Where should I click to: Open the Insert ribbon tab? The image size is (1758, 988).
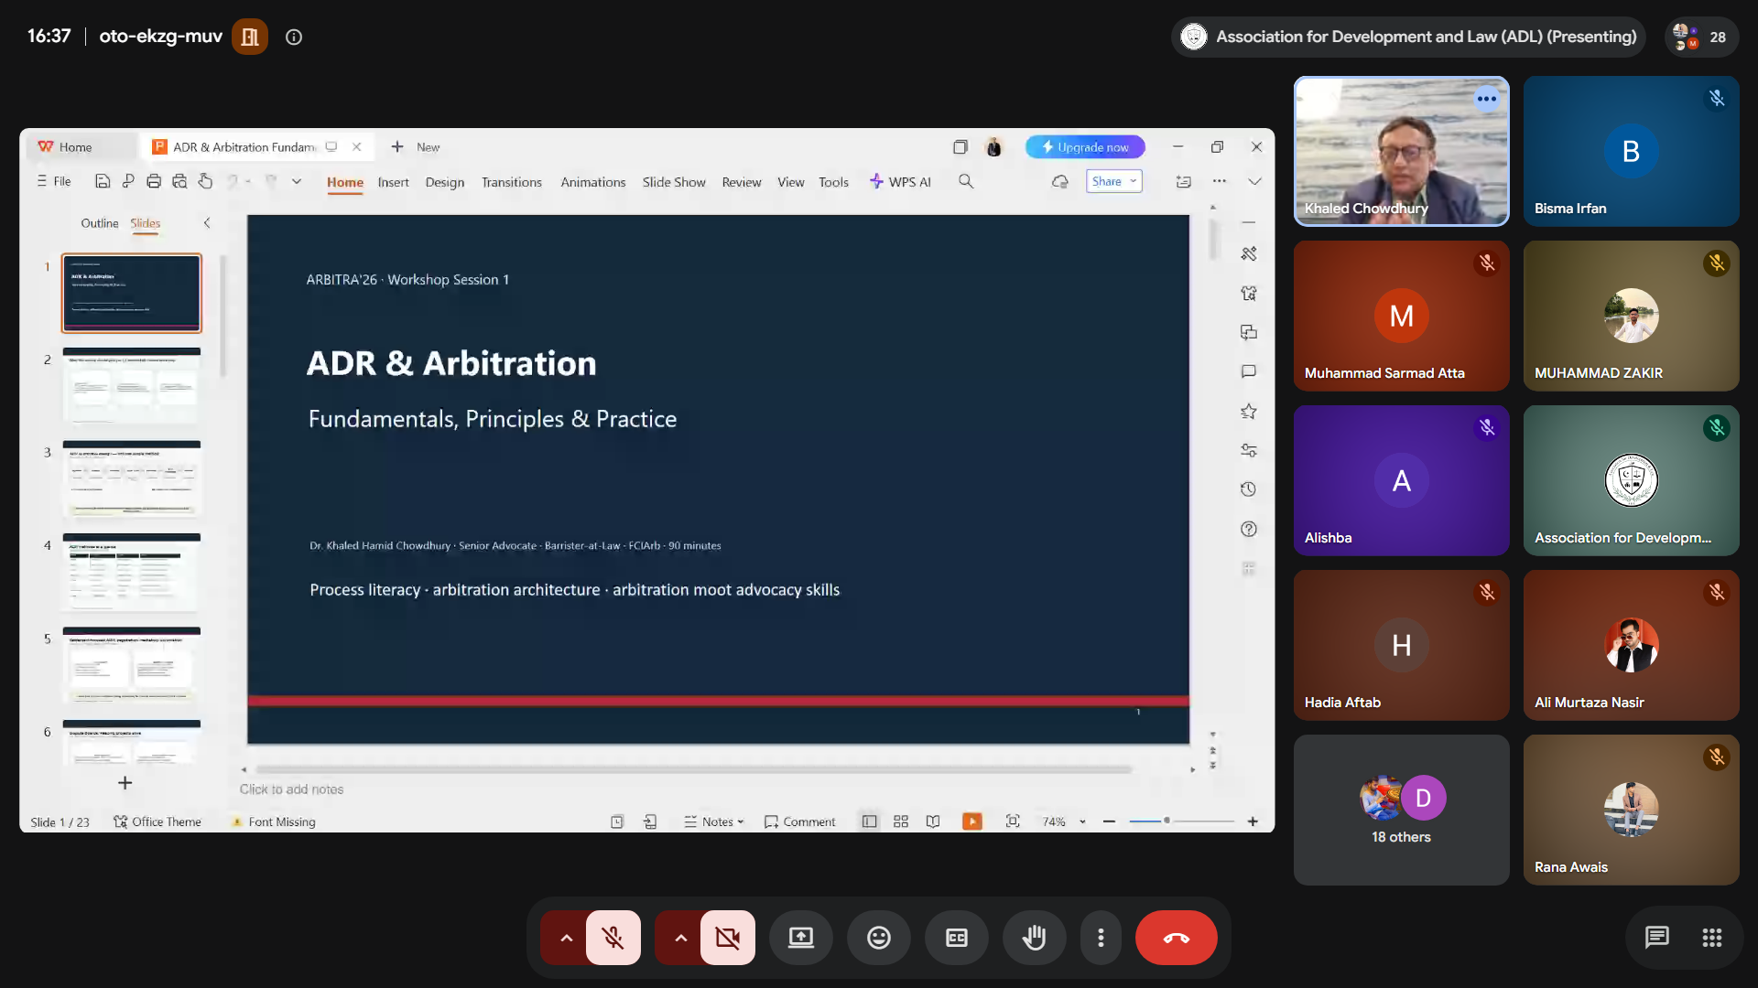pos(393,182)
